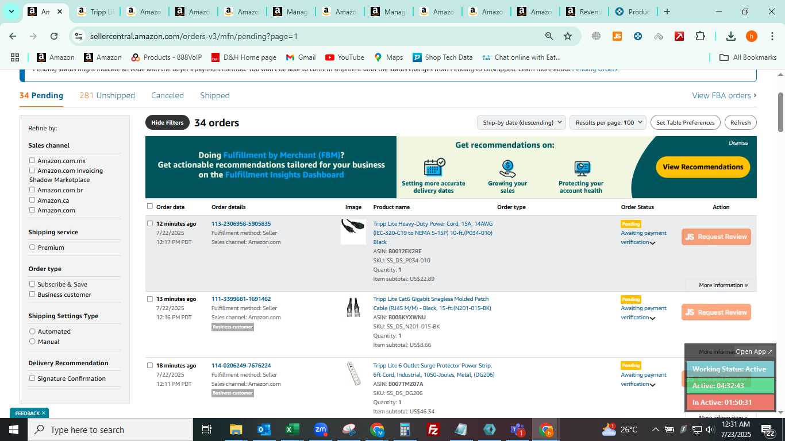Check the Subscribe & Save order type
785x441 pixels.
tap(32, 284)
